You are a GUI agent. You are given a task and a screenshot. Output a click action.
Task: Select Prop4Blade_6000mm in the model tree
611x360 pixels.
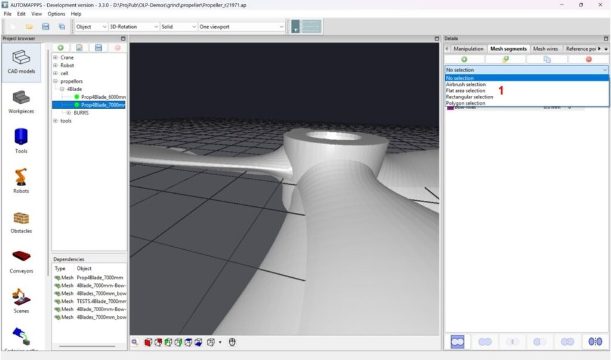[101, 97]
